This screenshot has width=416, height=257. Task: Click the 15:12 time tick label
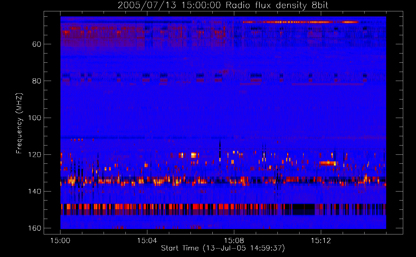click(x=321, y=241)
